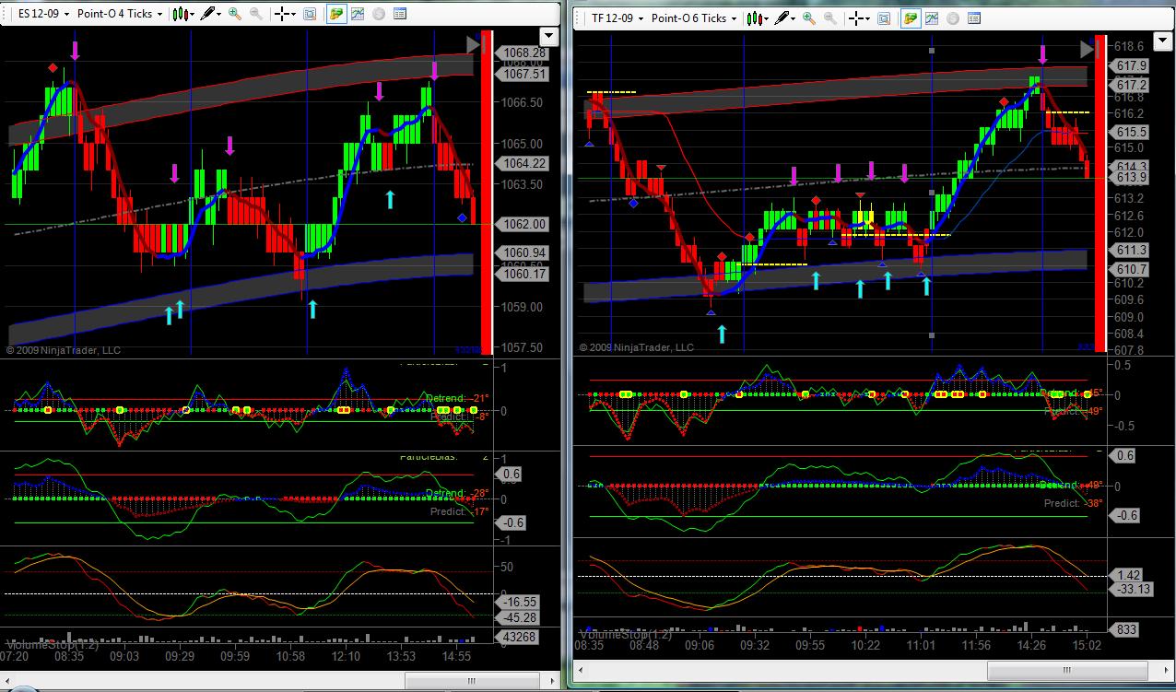Open chart style candlestick menu in TF chart

755,18
